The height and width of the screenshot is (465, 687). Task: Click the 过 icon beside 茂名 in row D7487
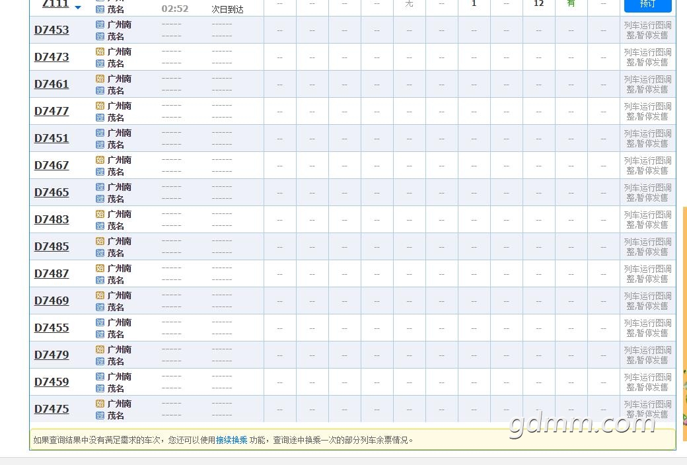click(x=100, y=280)
